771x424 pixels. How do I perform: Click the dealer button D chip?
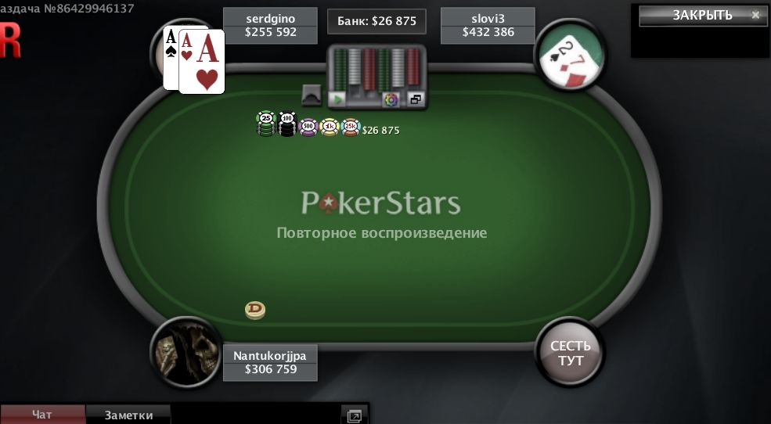[x=255, y=311]
